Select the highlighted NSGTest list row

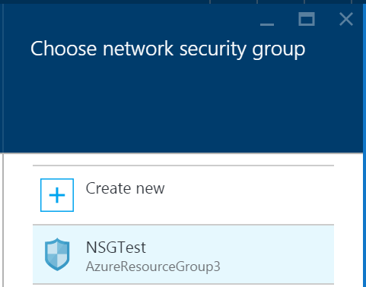pyautogui.click(x=183, y=254)
